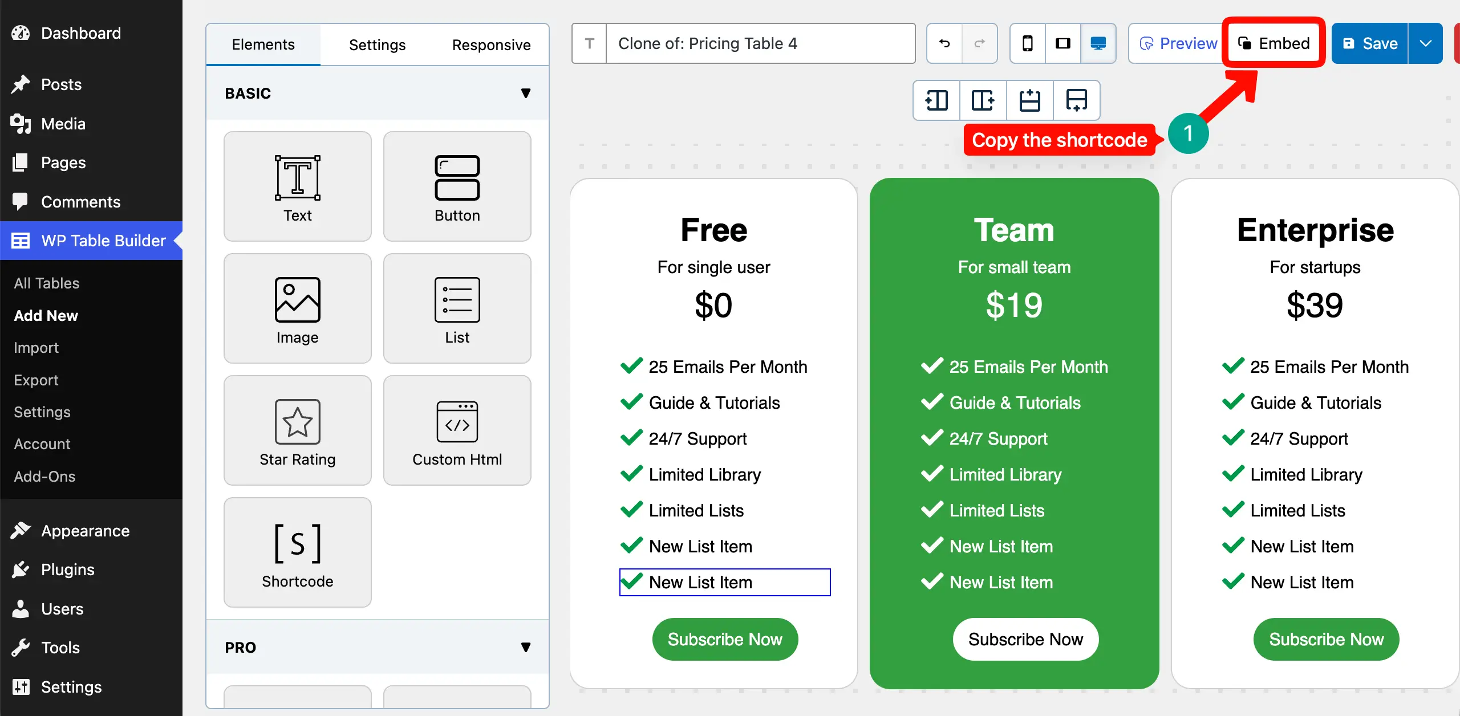This screenshot has width=1460, height=716.
Task: Collapse the BASIC elements section
Action: tap(525, 93)
